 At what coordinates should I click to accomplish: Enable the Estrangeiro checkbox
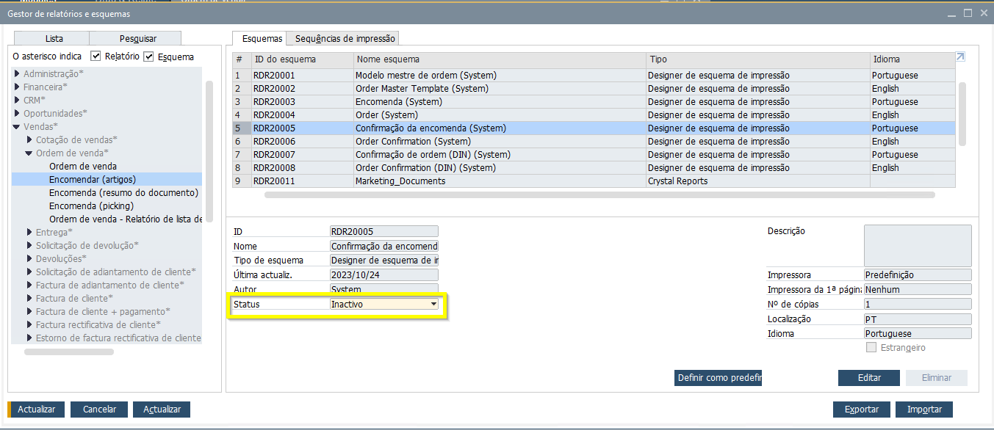click(x=871, y=348)
